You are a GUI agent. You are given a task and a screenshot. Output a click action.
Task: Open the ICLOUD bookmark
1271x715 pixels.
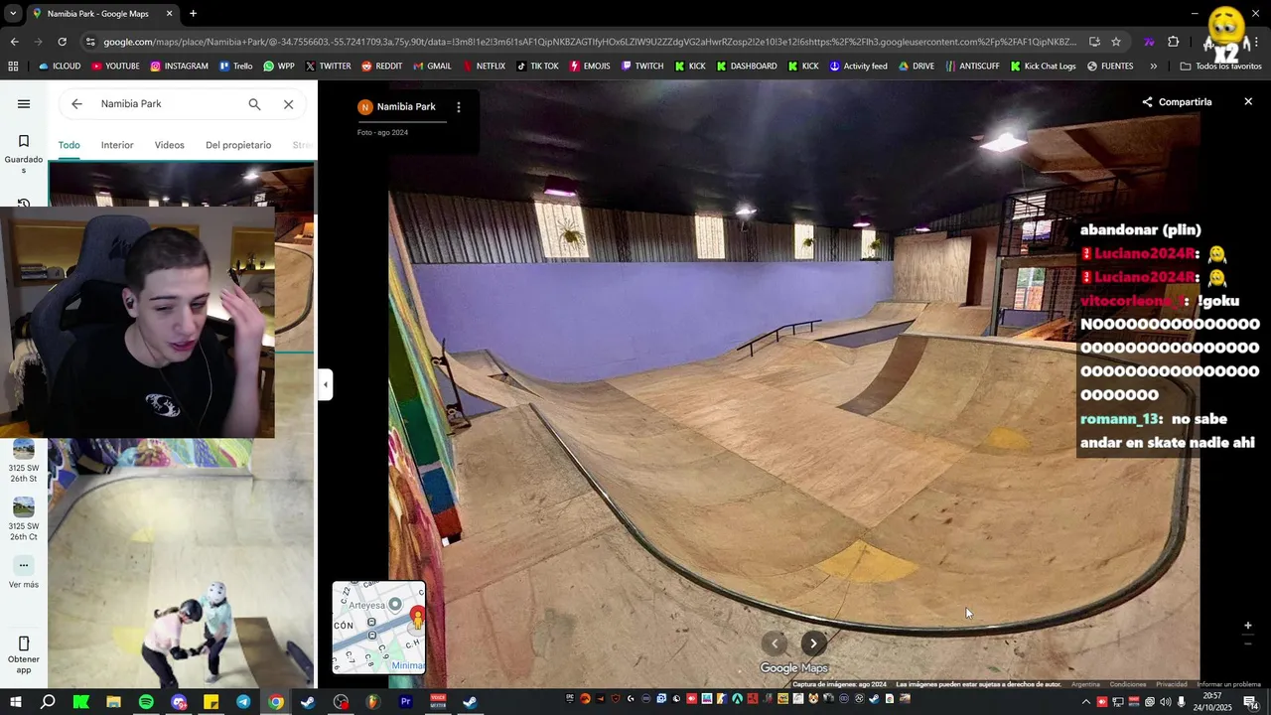click(x=60, y=67)
